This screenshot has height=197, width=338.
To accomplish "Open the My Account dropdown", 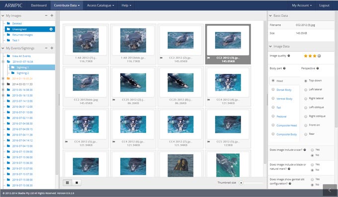I will [x=302, y=5].
